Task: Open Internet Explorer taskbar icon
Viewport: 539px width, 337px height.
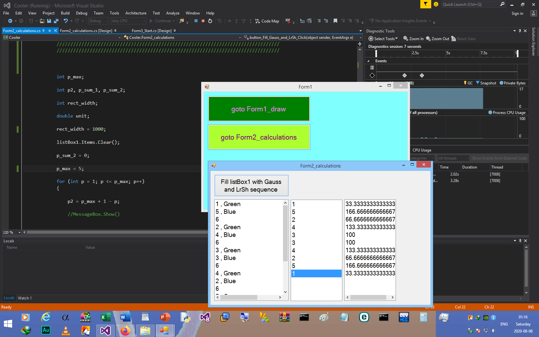Action: click(x=46, y=317)
